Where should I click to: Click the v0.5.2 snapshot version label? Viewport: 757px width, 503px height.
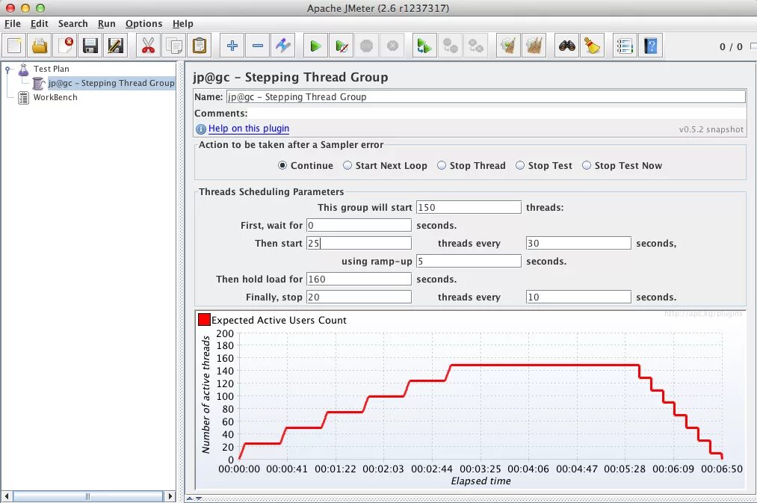(x=711, y=129)
